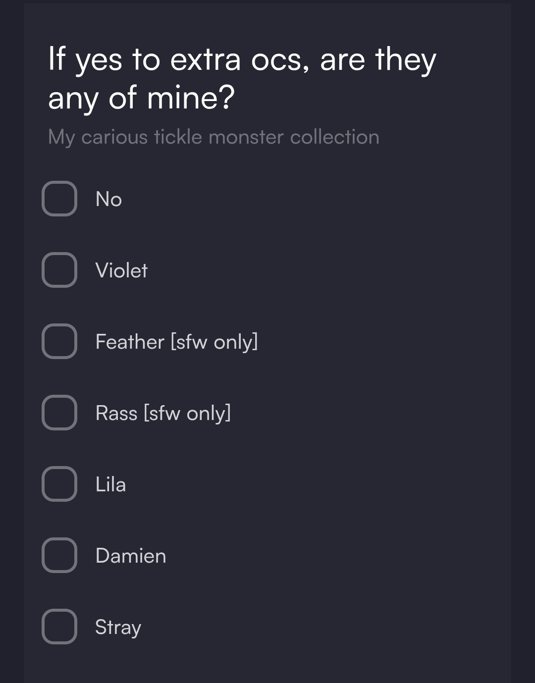This screenshot has width=535, height=683.
Task: Check the 'No' checkbox
Action: click(x=59, y=199)
